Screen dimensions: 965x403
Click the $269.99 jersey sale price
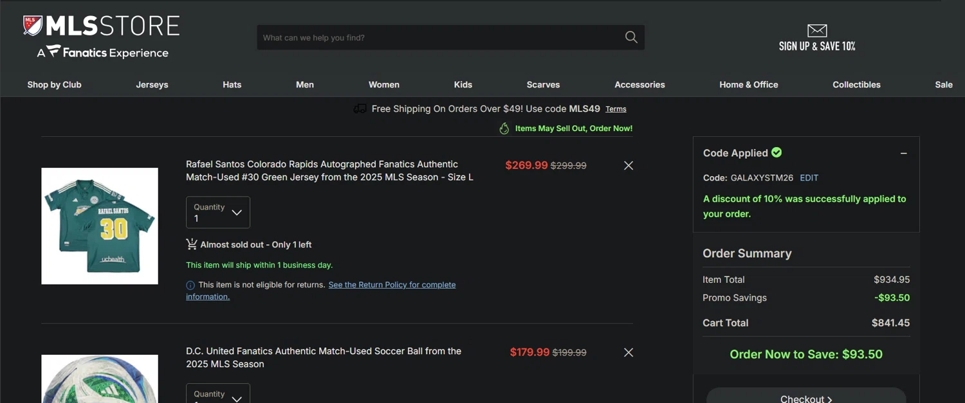click(526, 165)
